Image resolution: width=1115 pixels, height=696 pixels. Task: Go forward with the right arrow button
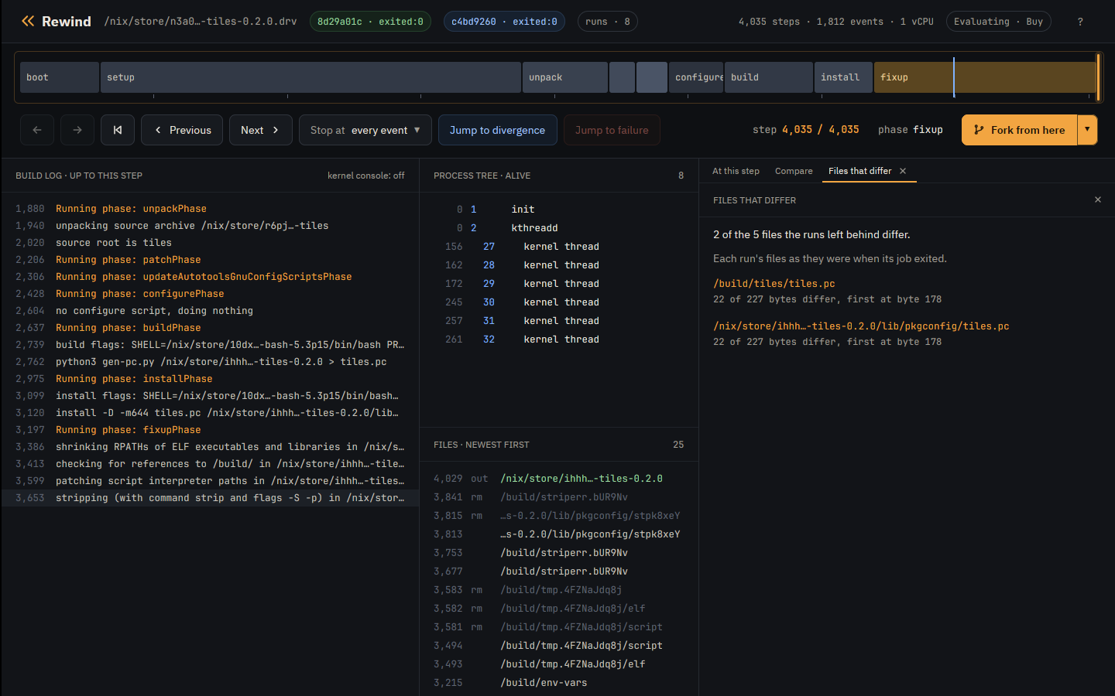(77, 130)
